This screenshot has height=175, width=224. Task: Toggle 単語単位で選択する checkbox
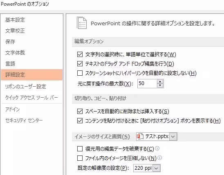point(80,55)
